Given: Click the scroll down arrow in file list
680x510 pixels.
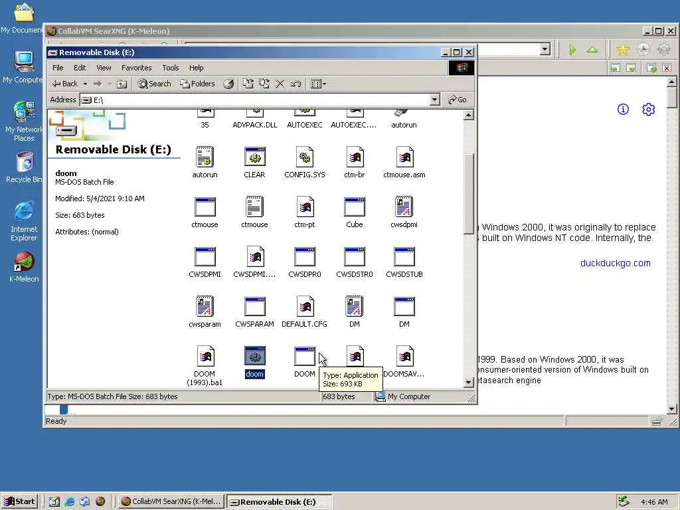Looking at the screenshot, I should coord(468,382).
